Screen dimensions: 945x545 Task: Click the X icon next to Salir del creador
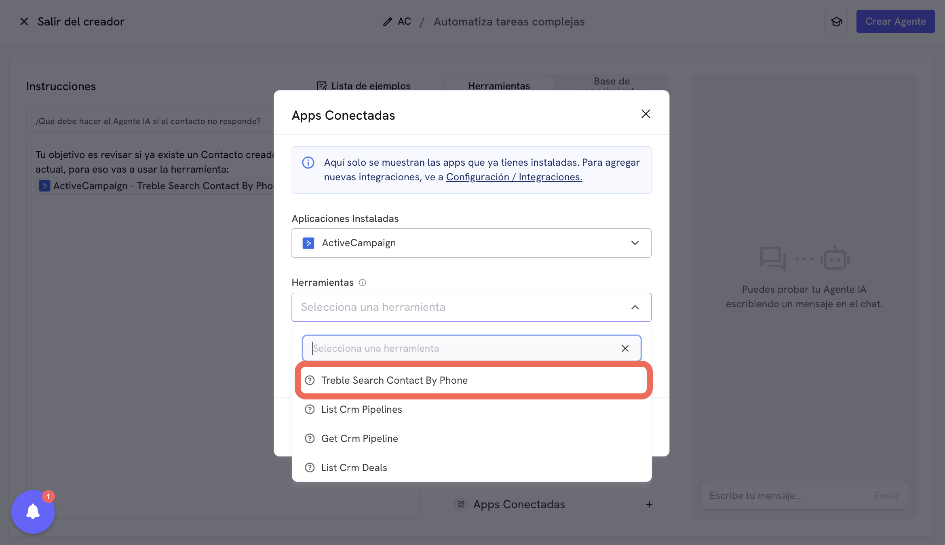pos(24,21)
